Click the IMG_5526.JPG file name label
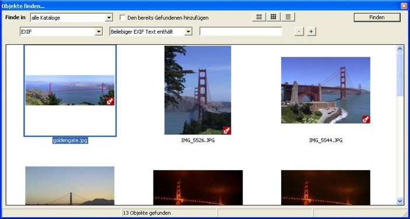The height and width of the screenshot is (219, 410). [x=198, y=140]
